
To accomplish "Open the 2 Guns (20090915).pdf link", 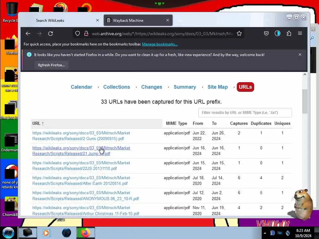I will pos(81,136).
